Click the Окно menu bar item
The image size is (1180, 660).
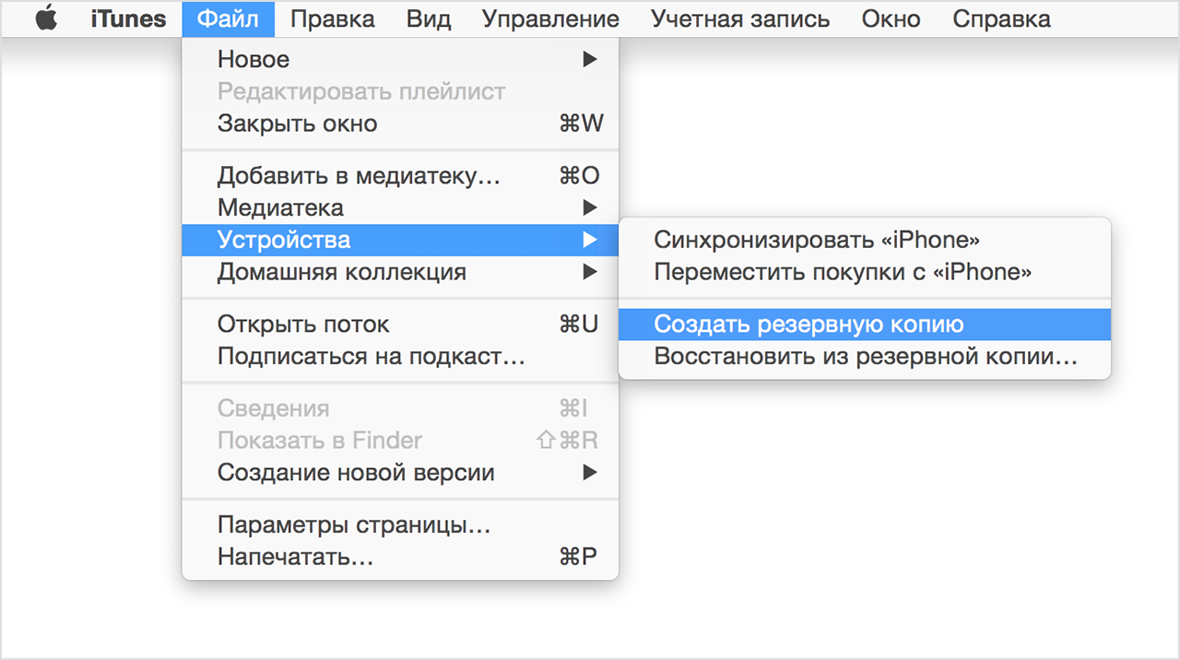click(891, 18)
